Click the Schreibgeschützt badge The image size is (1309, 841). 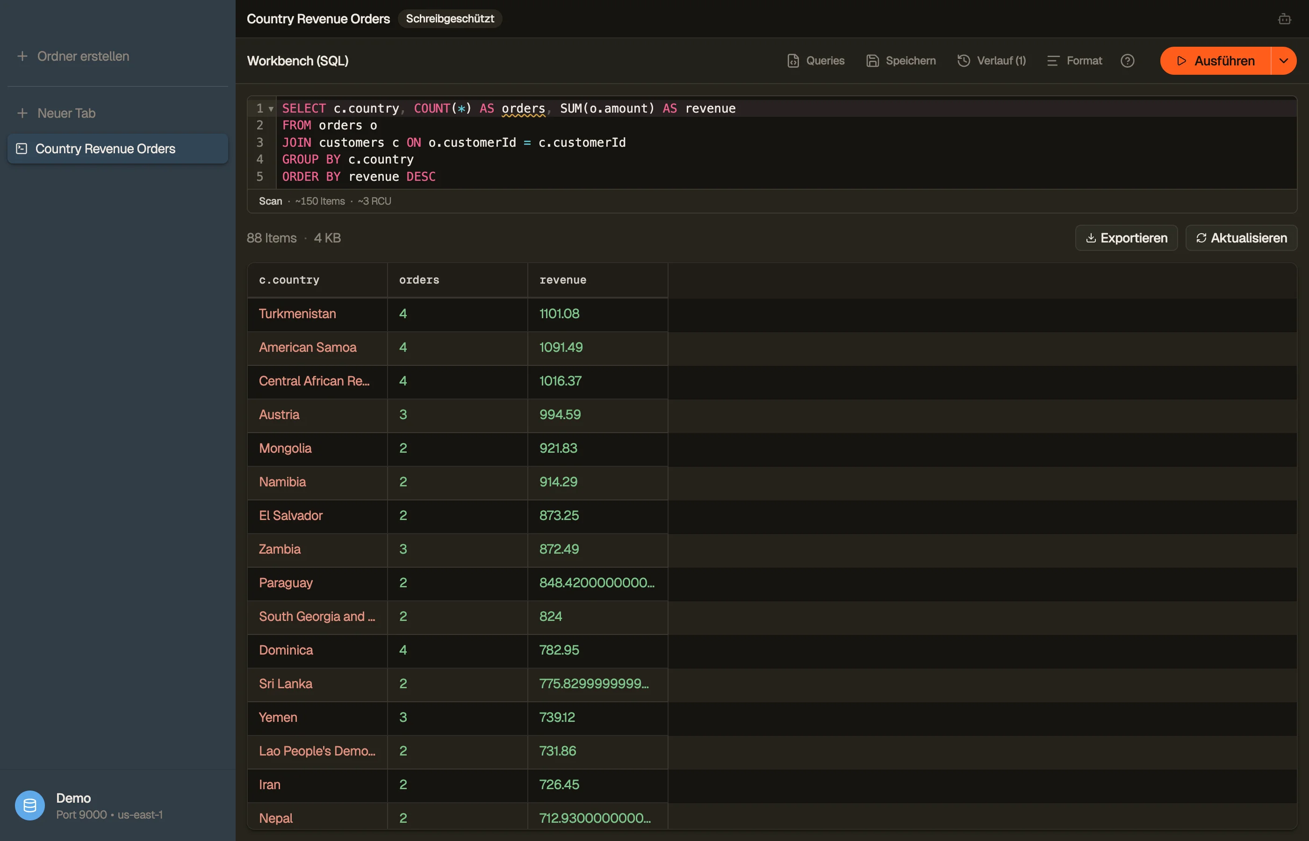coord(450,19)
